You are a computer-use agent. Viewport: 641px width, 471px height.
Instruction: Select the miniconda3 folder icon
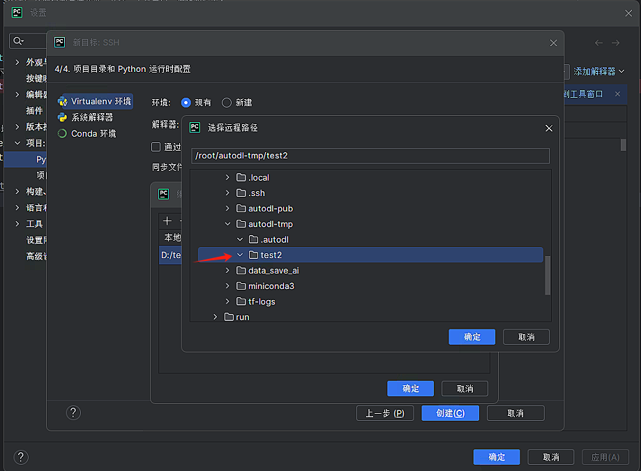point(241,286)
